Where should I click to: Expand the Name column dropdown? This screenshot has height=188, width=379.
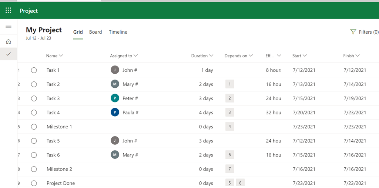(x=61, y=56)
